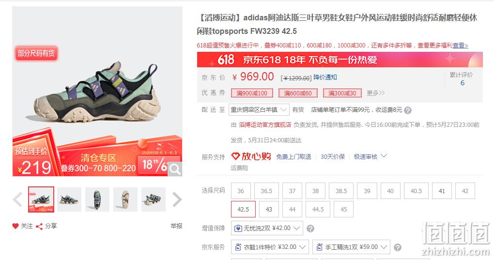Open help icon beside shipping fee note
The height and width of the screenshot is (260, 494).
click(408, 110)
